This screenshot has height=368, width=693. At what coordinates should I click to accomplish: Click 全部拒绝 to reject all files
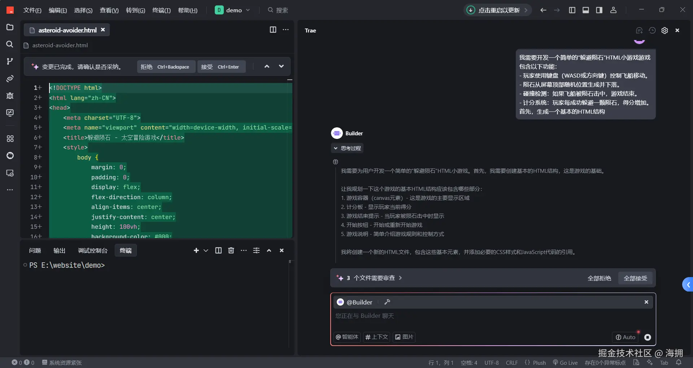click(599, 278)
